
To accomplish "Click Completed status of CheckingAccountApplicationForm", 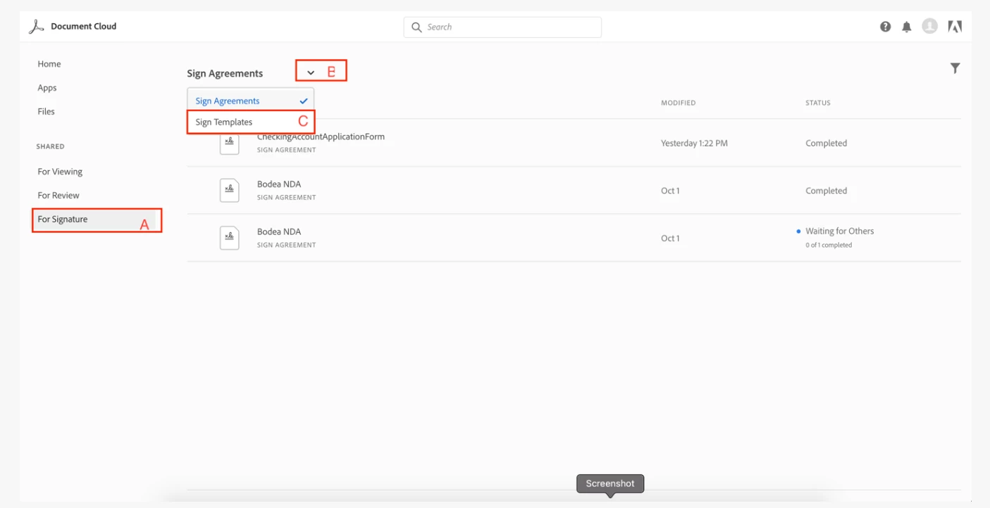I will point(826,143).
